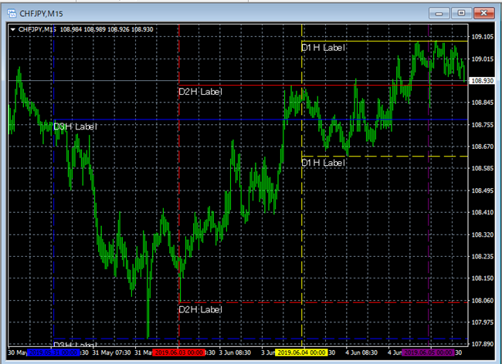Screen dimensions: 502x364
Task: Click the 108.060 price on the scale
Action: (x=483, y=301)
